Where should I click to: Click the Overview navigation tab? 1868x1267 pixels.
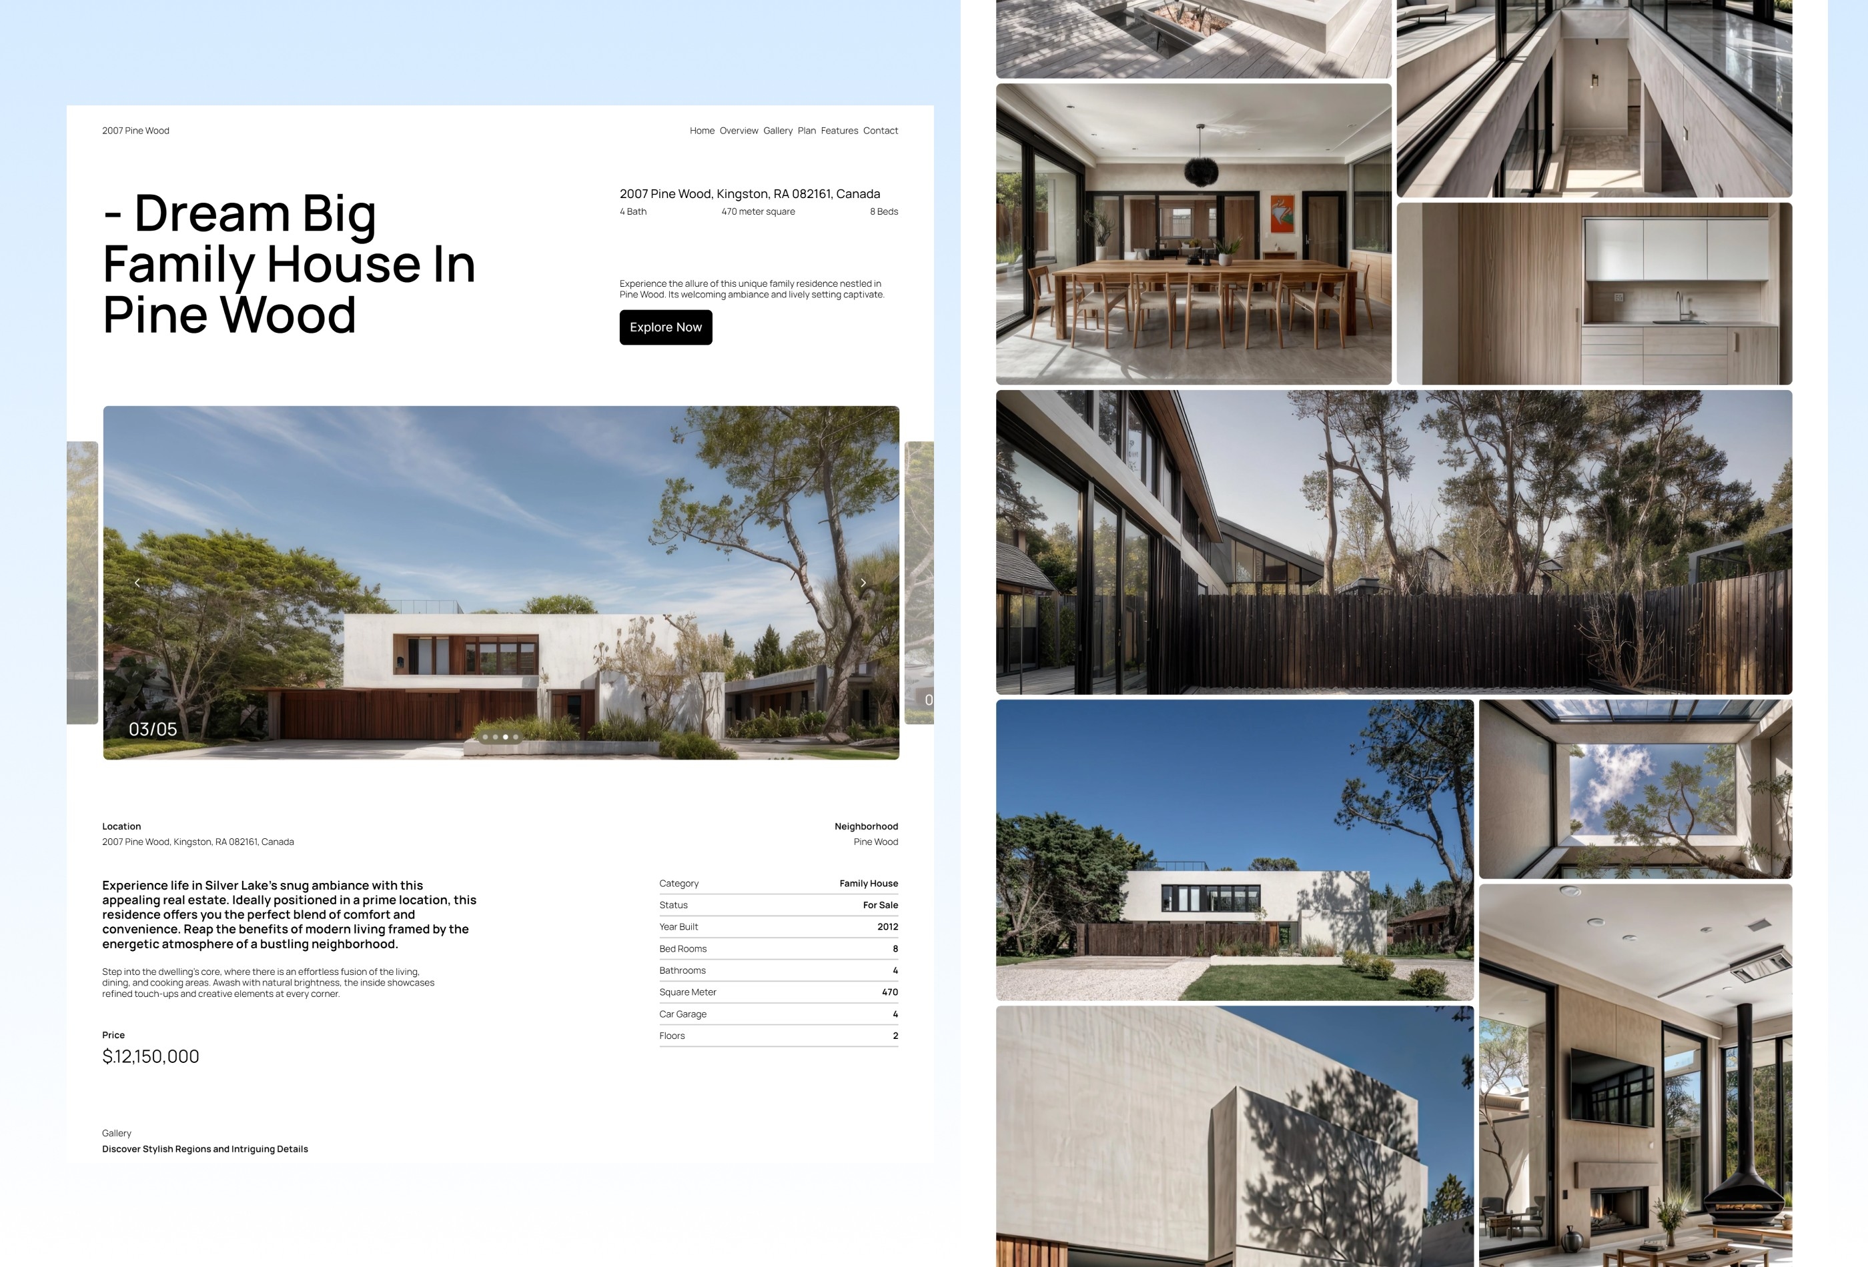(x=737, y=130)
